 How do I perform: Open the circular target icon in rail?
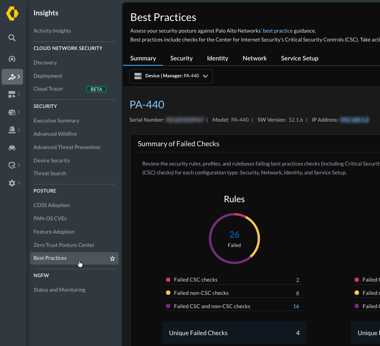tap(12, 59)
